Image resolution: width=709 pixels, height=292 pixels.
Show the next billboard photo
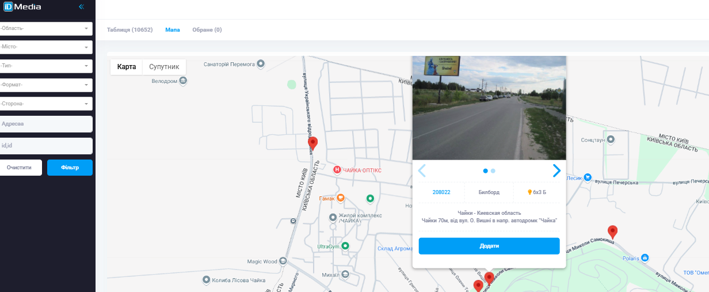pos(556,170)
